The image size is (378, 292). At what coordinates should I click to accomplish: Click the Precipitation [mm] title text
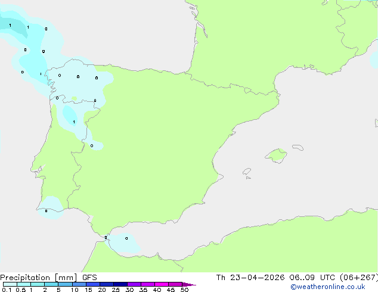[39, 278]
